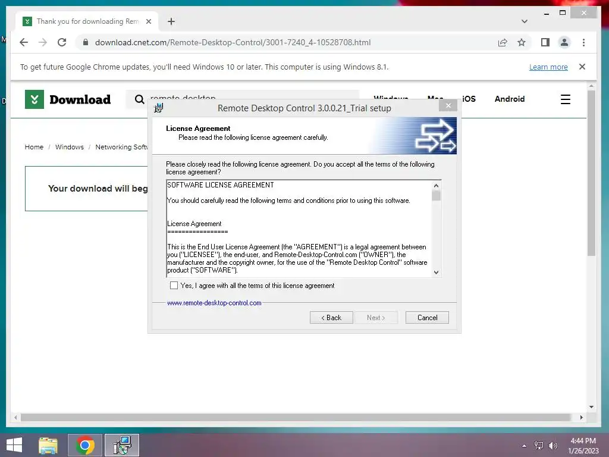Go back in Chrome browser

click(24, 42)
